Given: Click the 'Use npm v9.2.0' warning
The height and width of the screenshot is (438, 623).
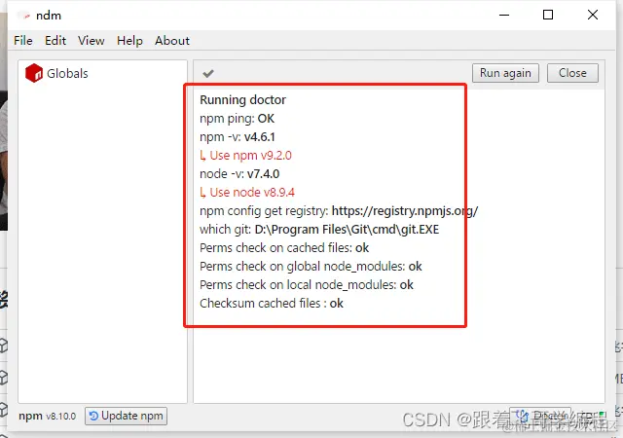Looking at the screenshot, I should (x=245, y=156).
